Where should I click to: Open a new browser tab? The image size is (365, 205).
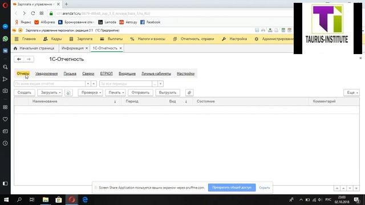coord(66,4)
